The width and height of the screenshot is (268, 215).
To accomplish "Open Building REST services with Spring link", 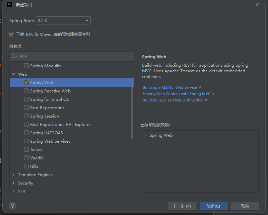I will [173, 100].
